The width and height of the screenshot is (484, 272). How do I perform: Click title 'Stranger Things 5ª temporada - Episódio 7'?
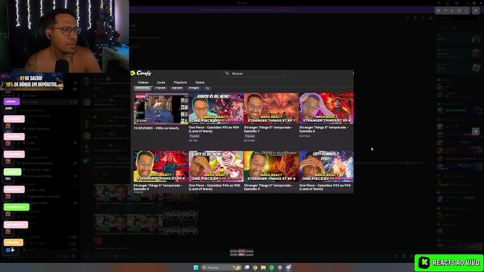pos(268,129)
